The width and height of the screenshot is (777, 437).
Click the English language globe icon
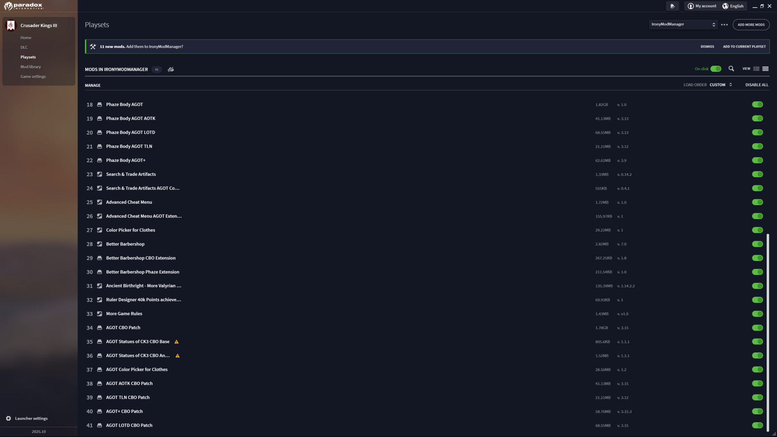pyautogui.click(x=725, y=6)
